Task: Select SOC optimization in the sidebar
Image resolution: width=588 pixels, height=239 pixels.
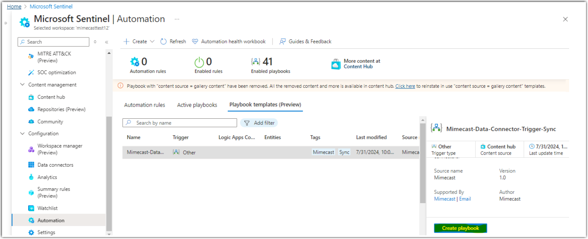Action: click(x=51, y=72)
